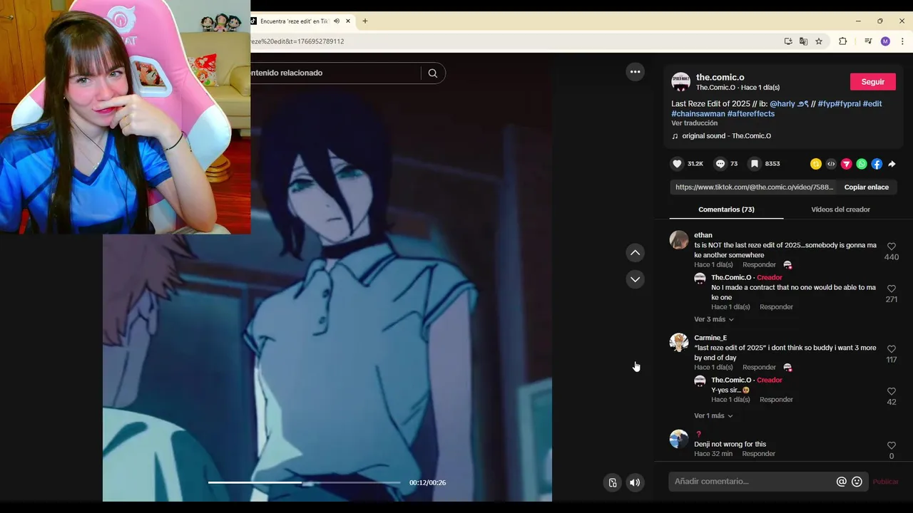
Task: Open the three-dot video options menu
Action: (635, 72)
